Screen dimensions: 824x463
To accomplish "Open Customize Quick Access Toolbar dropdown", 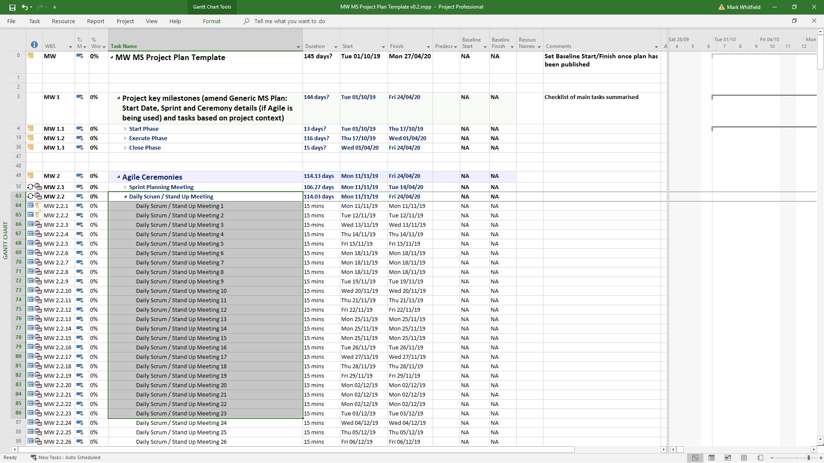I will tap(55, 7).
